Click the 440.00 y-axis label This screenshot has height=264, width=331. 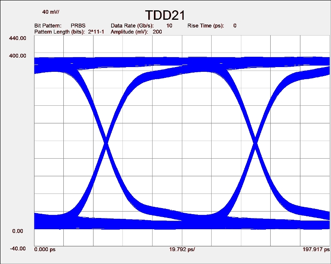(x=18, y=38)
